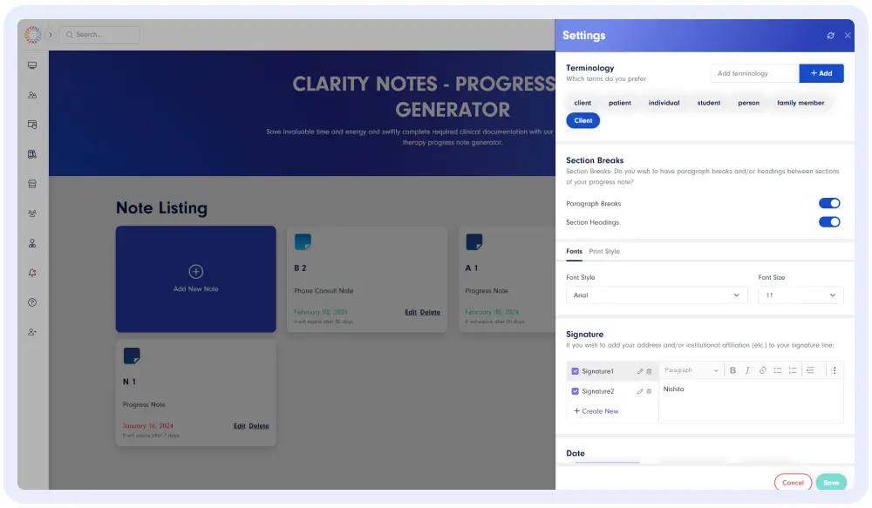Click the Cancel button
Viewport: 872px width, 508px height.
[x=793, y=483]
